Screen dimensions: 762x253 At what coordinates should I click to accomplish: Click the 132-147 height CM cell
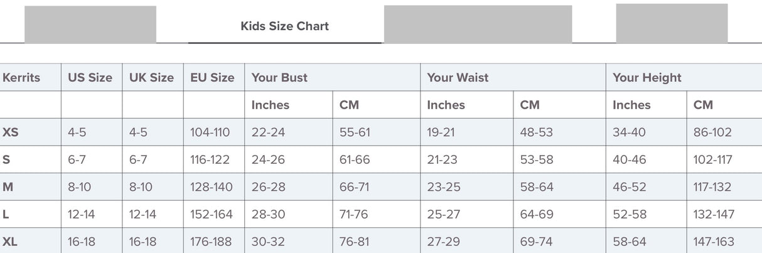click(714, 214)
